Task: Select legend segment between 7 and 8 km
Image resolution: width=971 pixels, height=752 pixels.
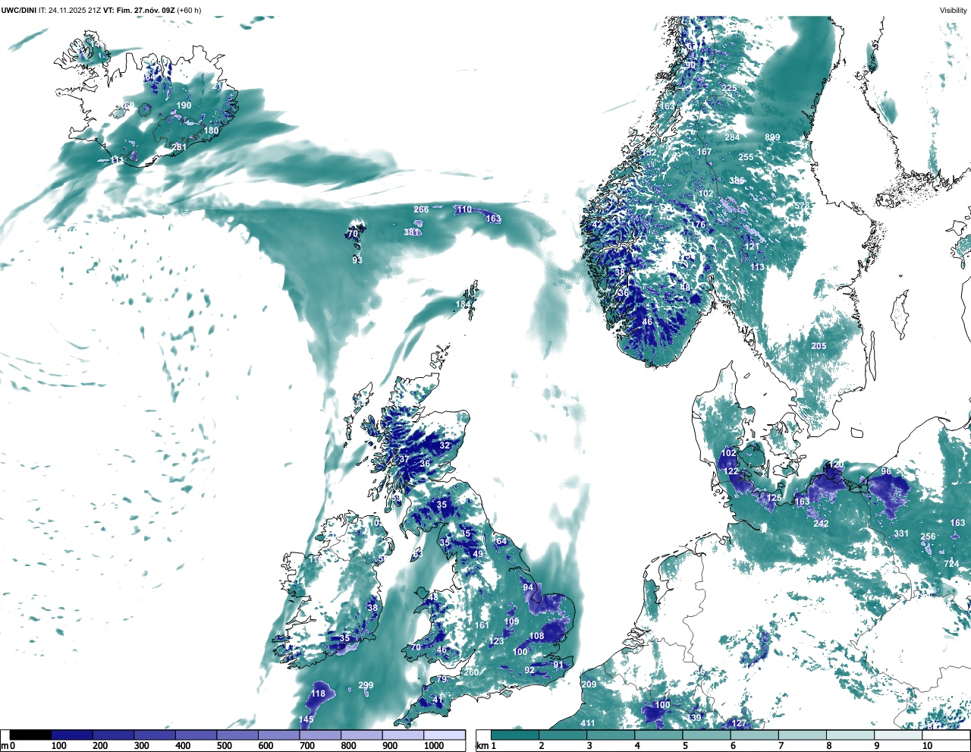Action: 803,735
